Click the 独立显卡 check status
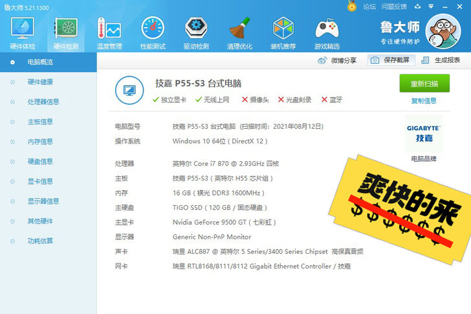The width and height of the screenshot is (471, 314). (x=170, y=100)
